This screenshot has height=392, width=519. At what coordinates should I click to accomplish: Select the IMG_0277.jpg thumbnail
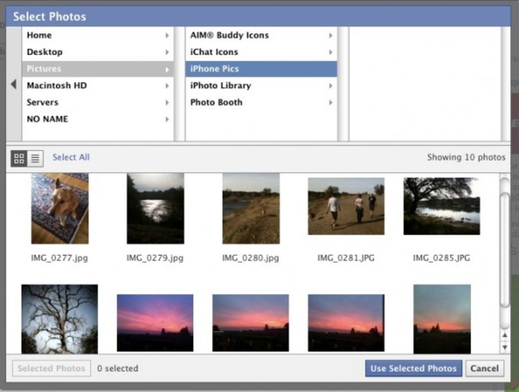(60, 209)
